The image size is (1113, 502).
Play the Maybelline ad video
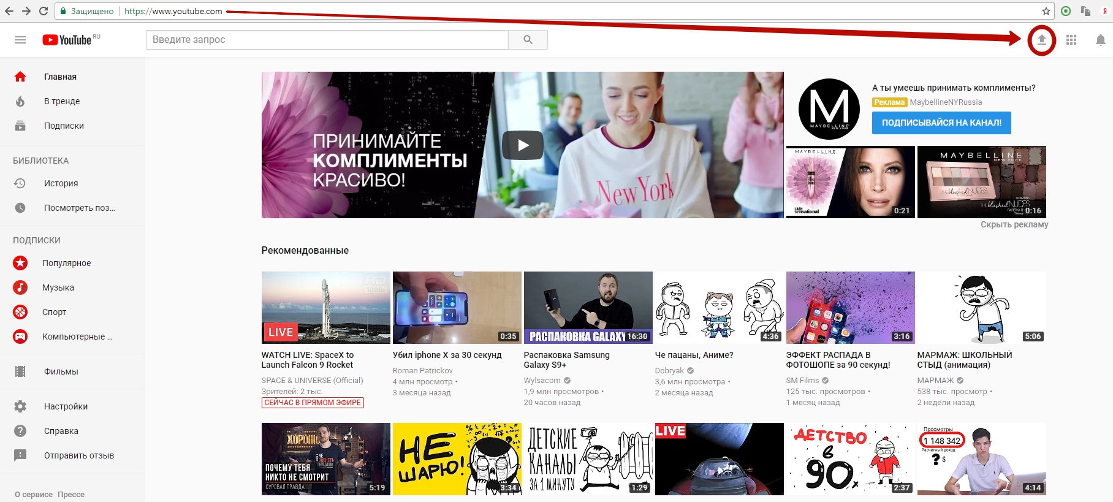tap(522, 145)
